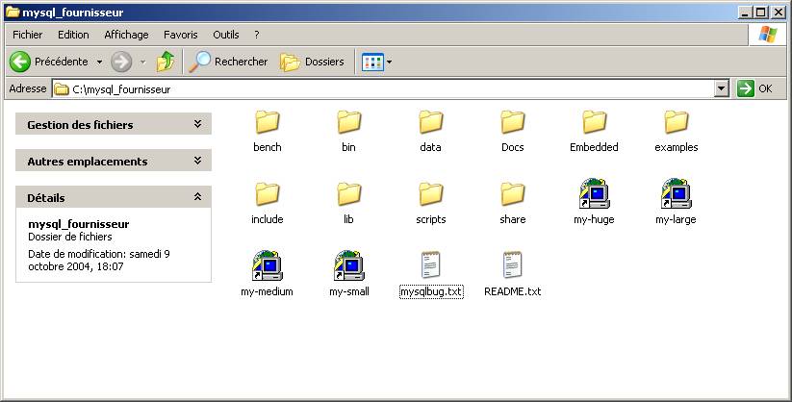
Task: Select the my-small configuration file
Action: (x=348, y=267)
